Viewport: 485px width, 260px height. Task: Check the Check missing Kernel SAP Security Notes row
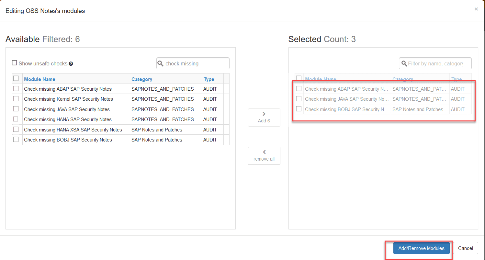(x=16, y=99)
